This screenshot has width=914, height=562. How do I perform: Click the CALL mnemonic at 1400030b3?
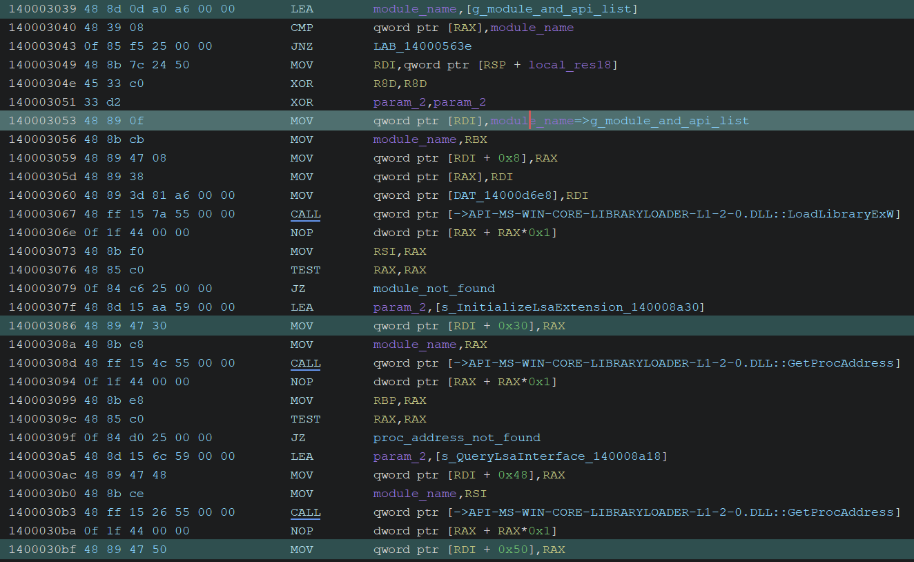coord(306,512)
